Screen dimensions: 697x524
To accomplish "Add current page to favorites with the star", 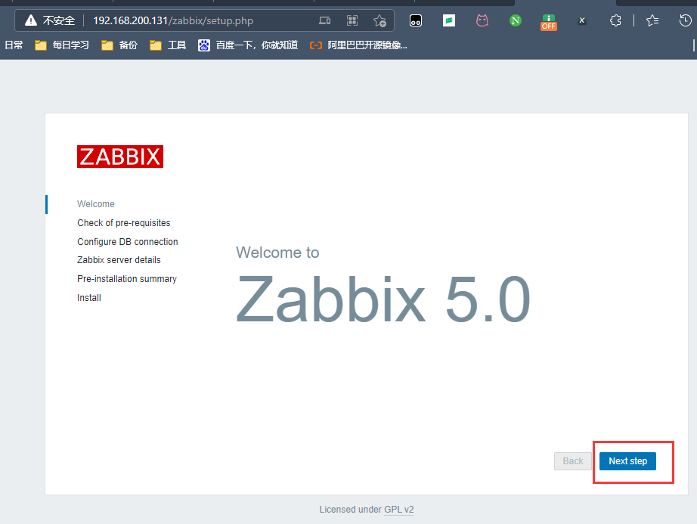I will point(380,20).
